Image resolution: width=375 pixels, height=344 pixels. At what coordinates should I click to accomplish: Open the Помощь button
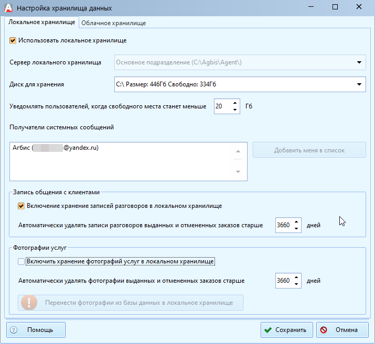pyautogui.click(x=36, y=330)
